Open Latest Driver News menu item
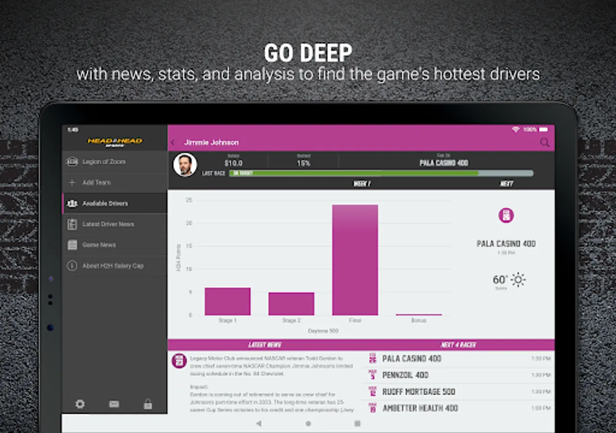This screenshot has height=433, width=616. click(115, 224)
